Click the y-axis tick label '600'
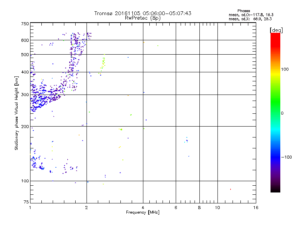This screenshot has width=301, height=226. [x=25, y=40]
